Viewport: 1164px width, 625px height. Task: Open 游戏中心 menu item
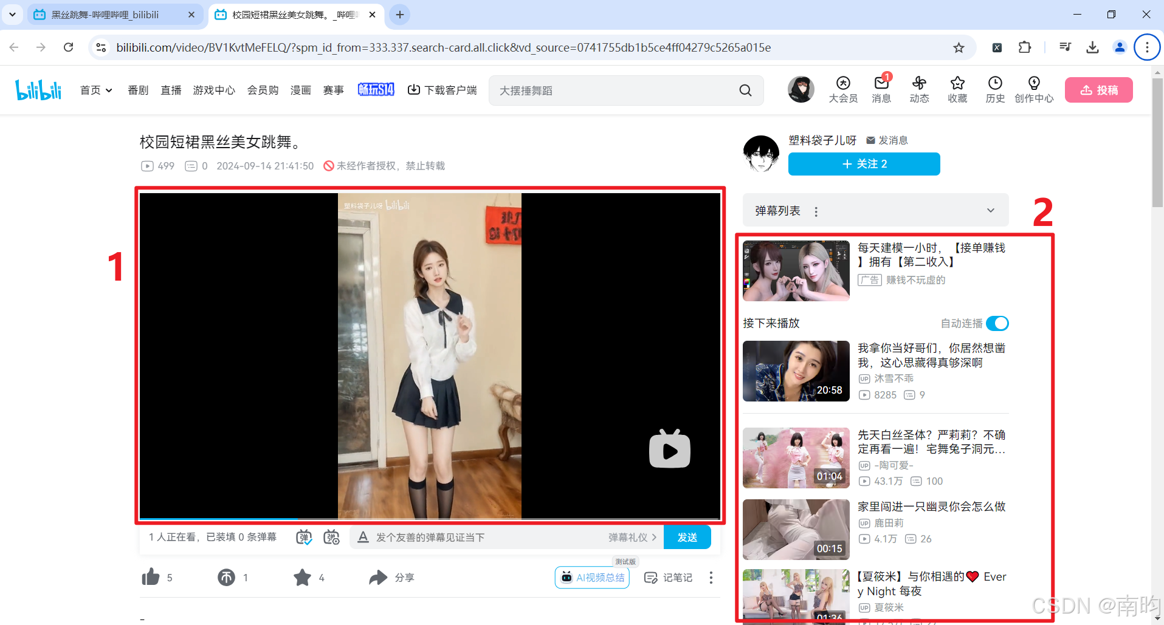click(x=214, y=90)
